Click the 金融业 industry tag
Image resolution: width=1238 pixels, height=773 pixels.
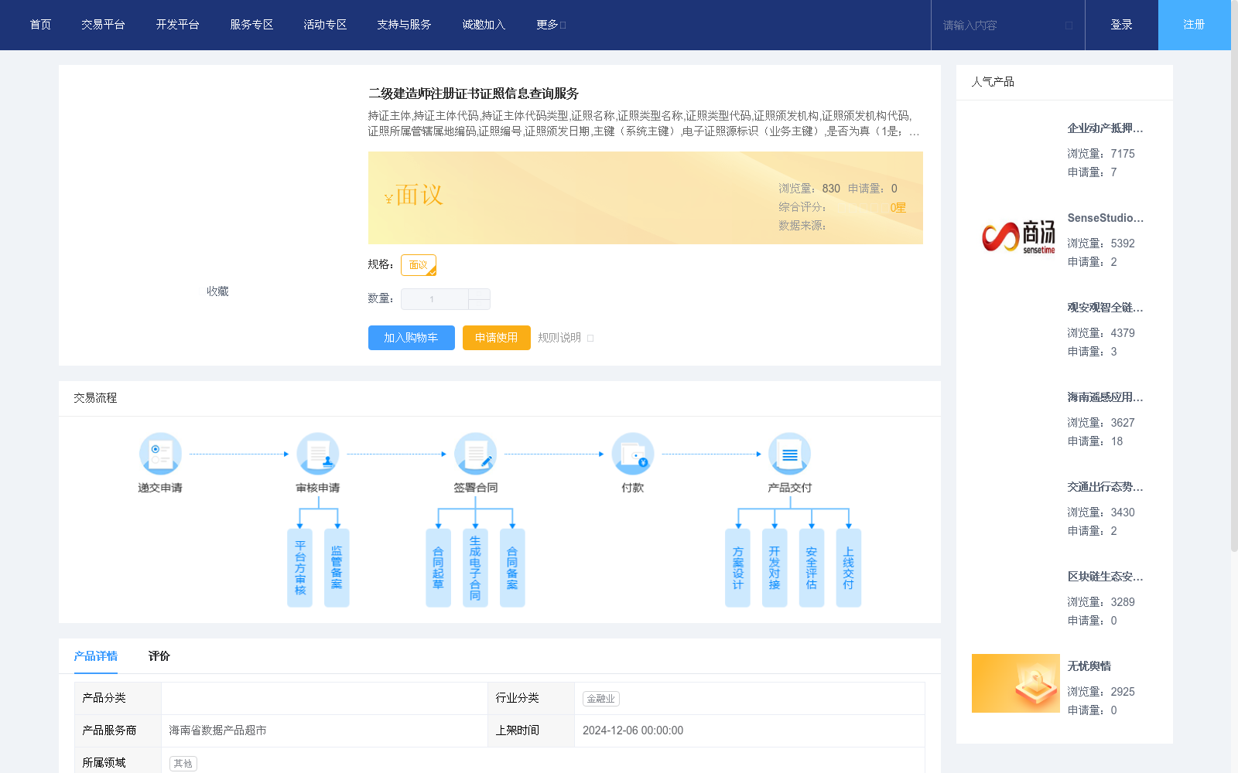point(600,699)
